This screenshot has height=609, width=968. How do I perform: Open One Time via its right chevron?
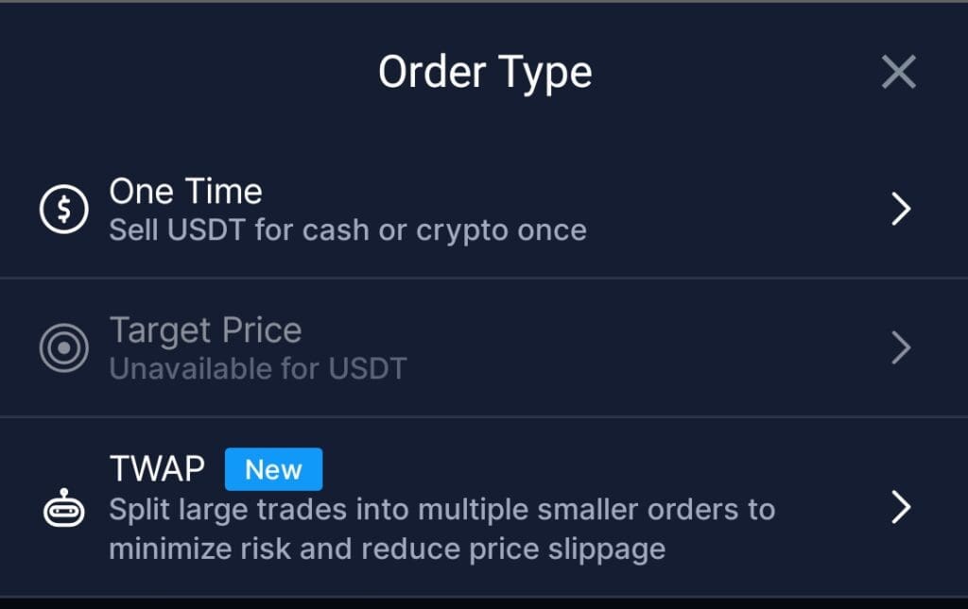coord(901,210)
